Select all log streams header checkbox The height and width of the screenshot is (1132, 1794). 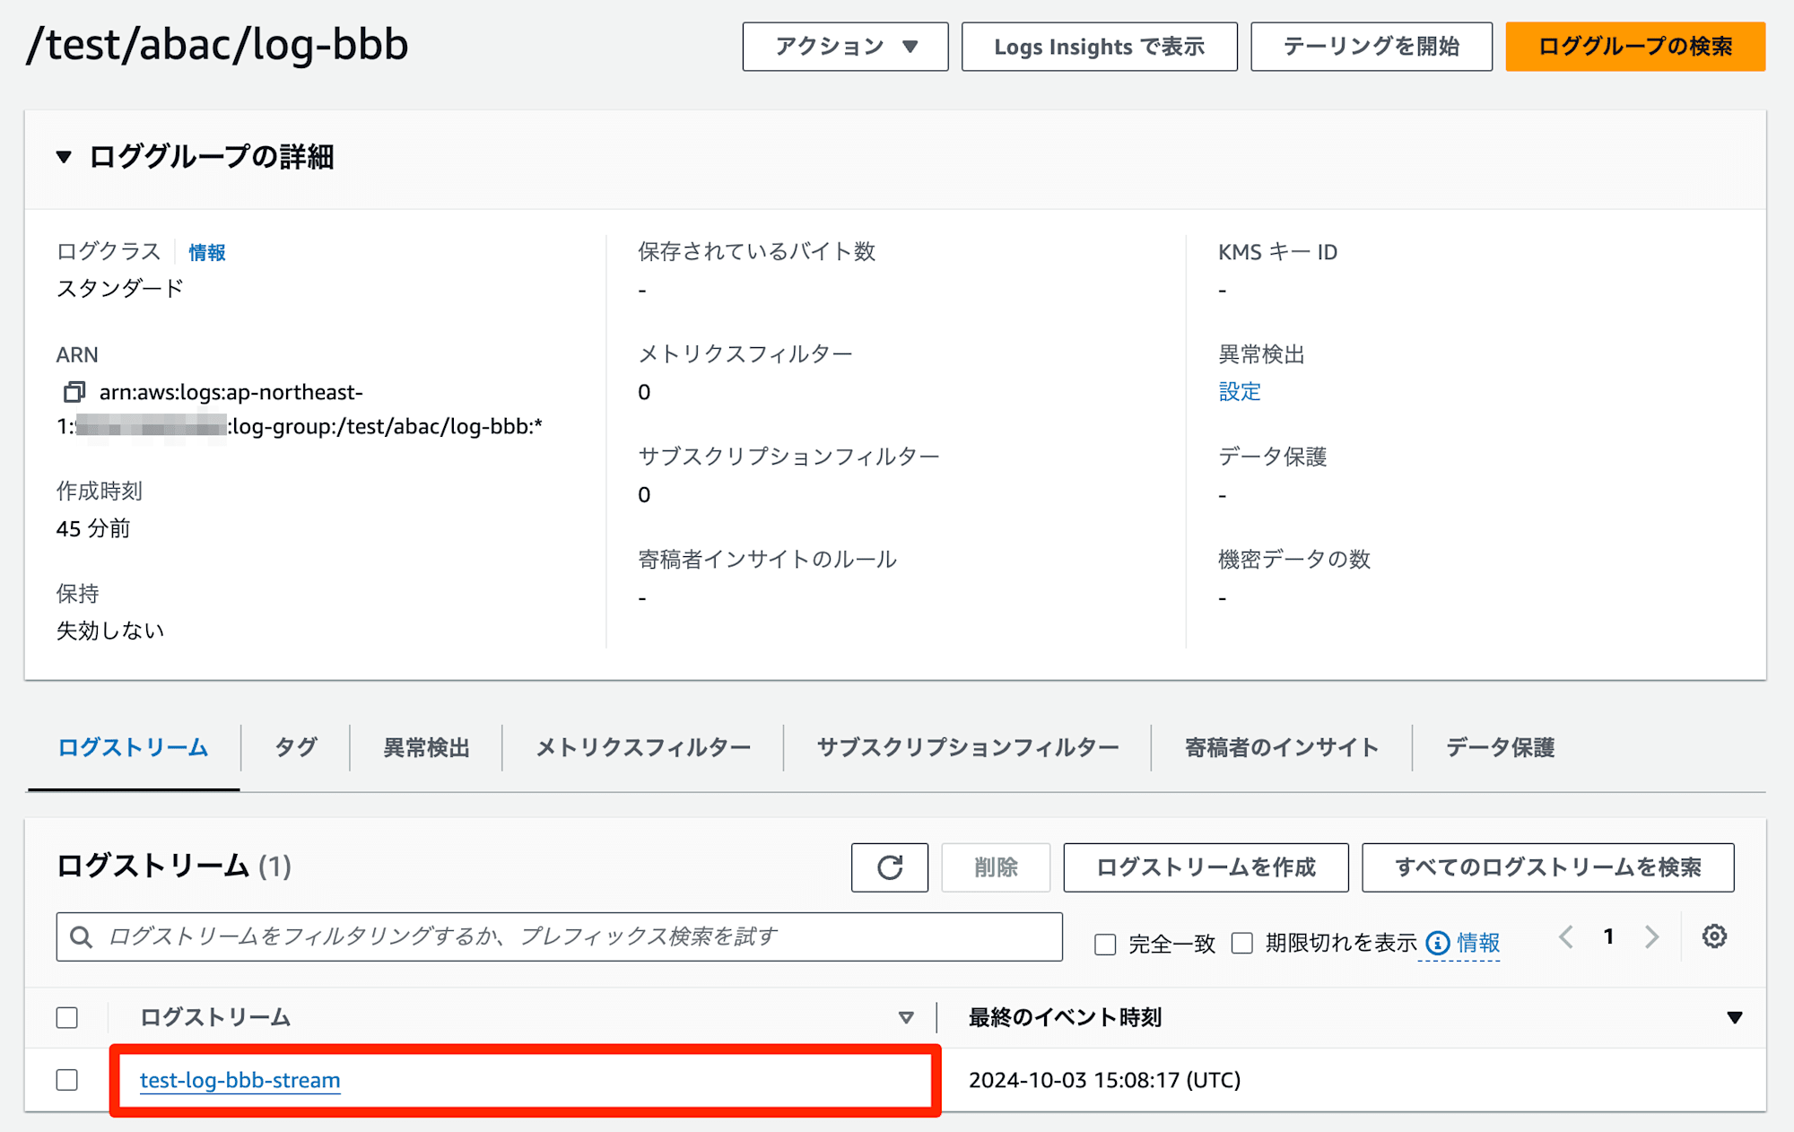(67, 1018)
